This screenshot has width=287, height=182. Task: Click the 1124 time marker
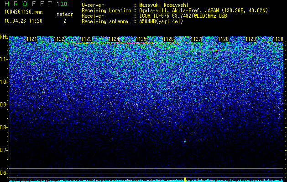coord(114,39)
